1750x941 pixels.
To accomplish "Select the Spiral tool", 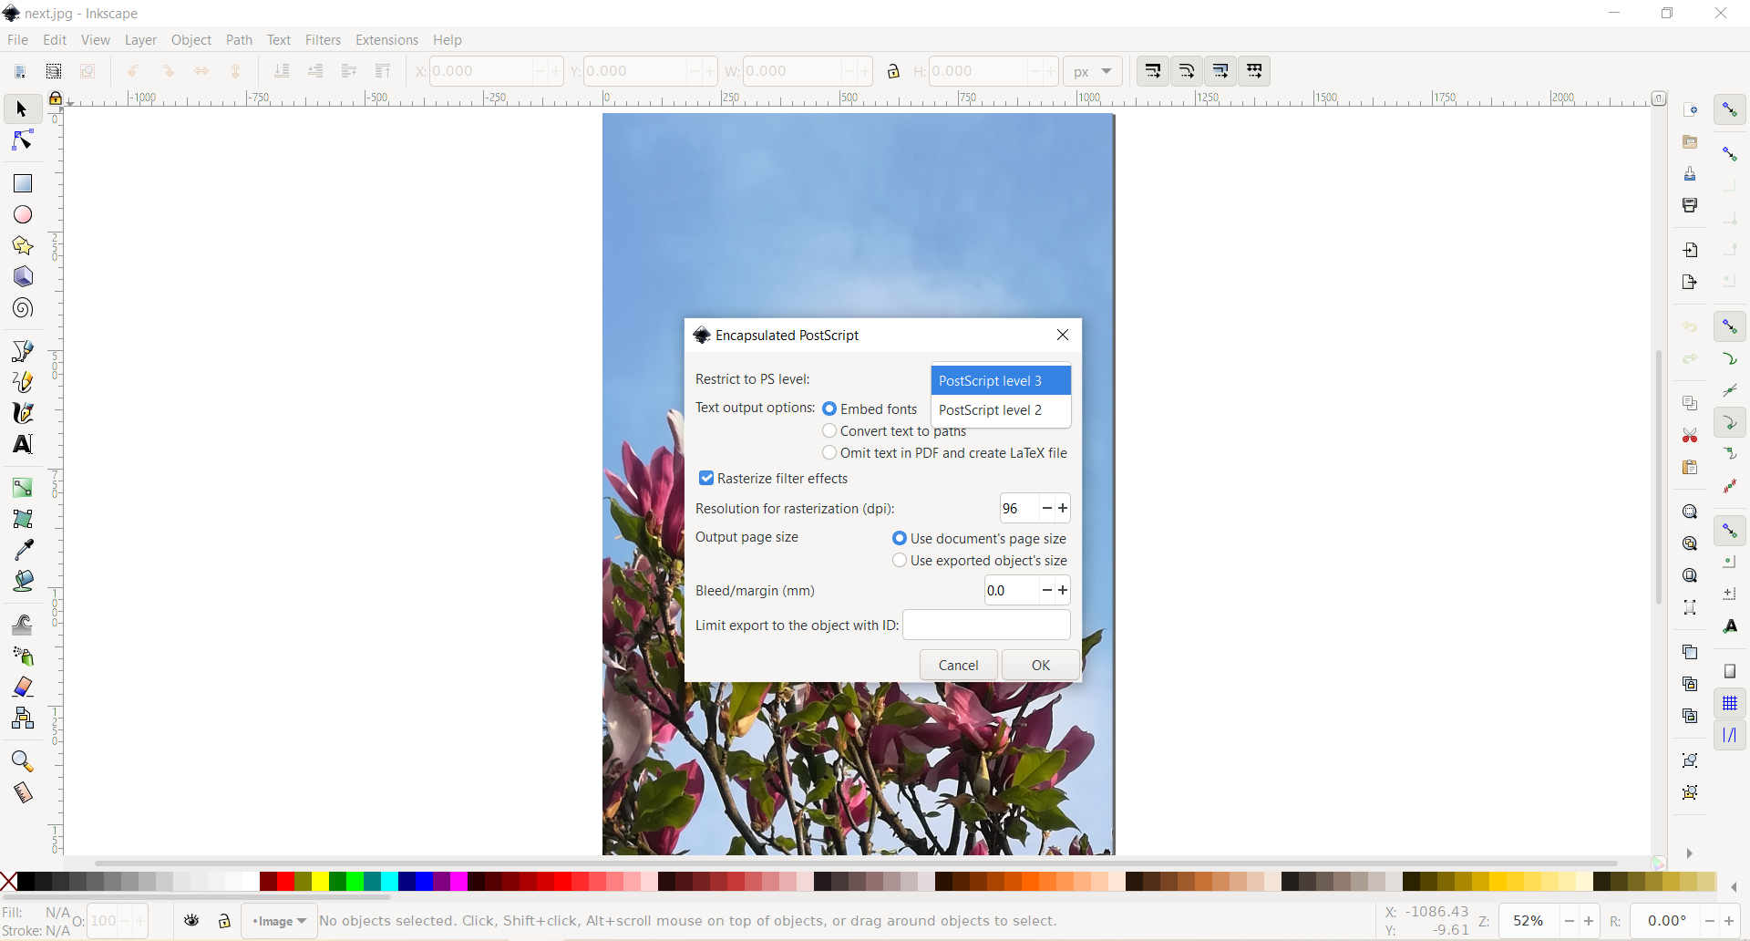I will (23, 308).
